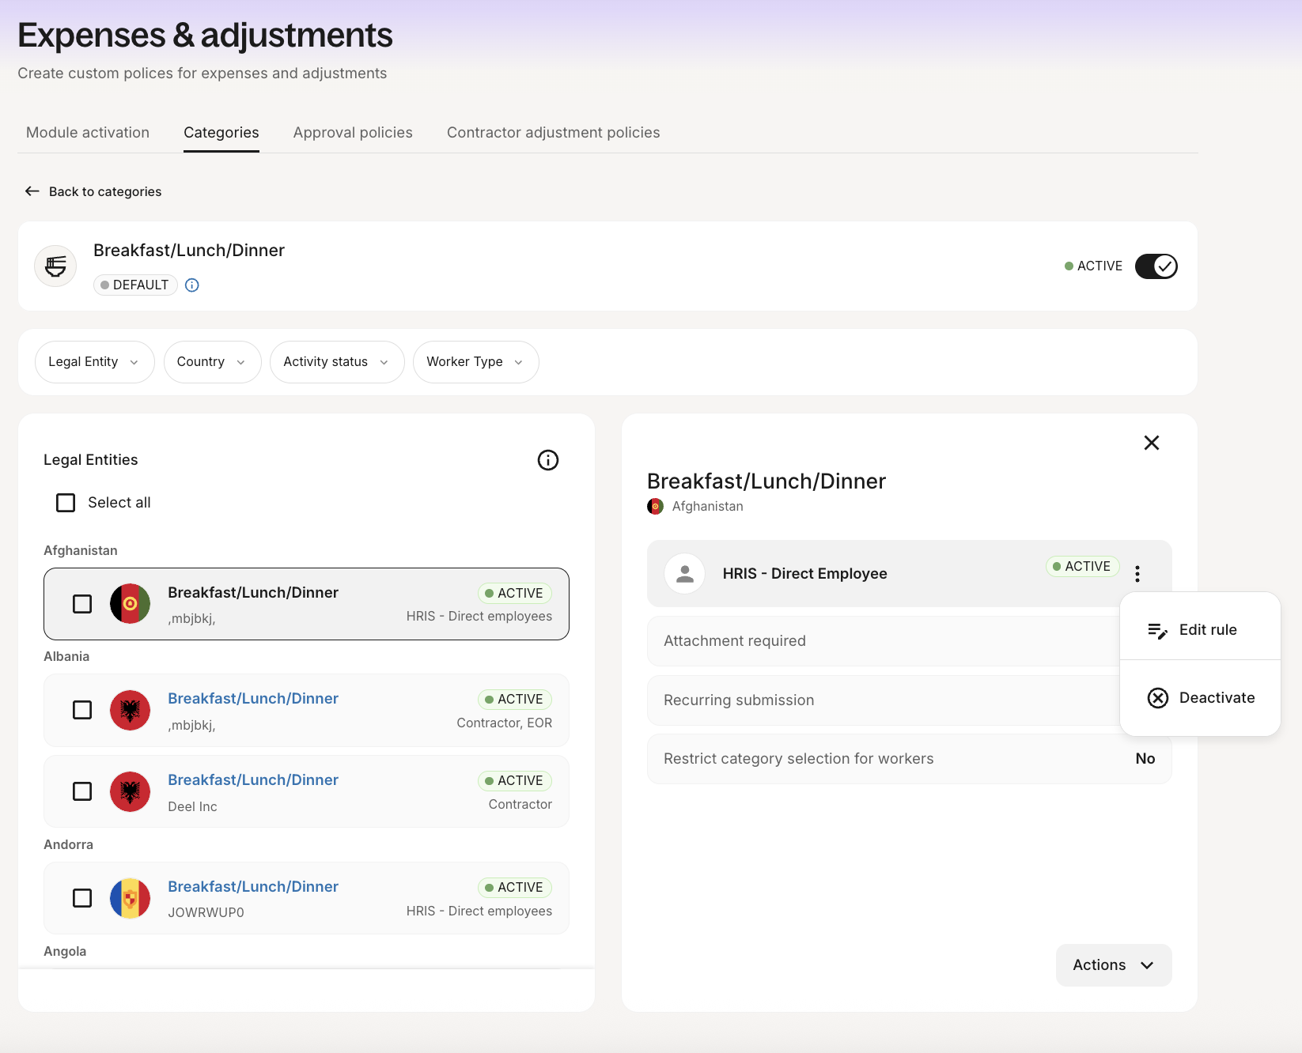The height and width of the screenshot is (1053, 1302).
Task: Click the Afghanistan flag icon in the entity list
Action: (131, 604)
